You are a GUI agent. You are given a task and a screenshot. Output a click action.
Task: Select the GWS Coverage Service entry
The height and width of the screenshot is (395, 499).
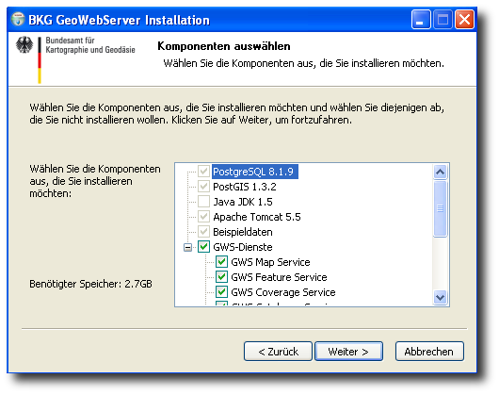(x=283, y=292)
